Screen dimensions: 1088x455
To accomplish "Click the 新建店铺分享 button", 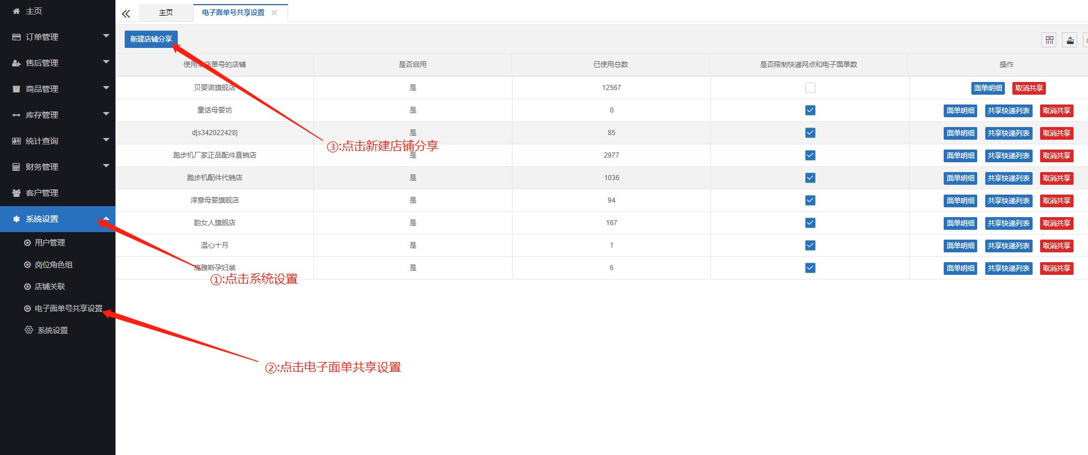I will tap(151, 39).
